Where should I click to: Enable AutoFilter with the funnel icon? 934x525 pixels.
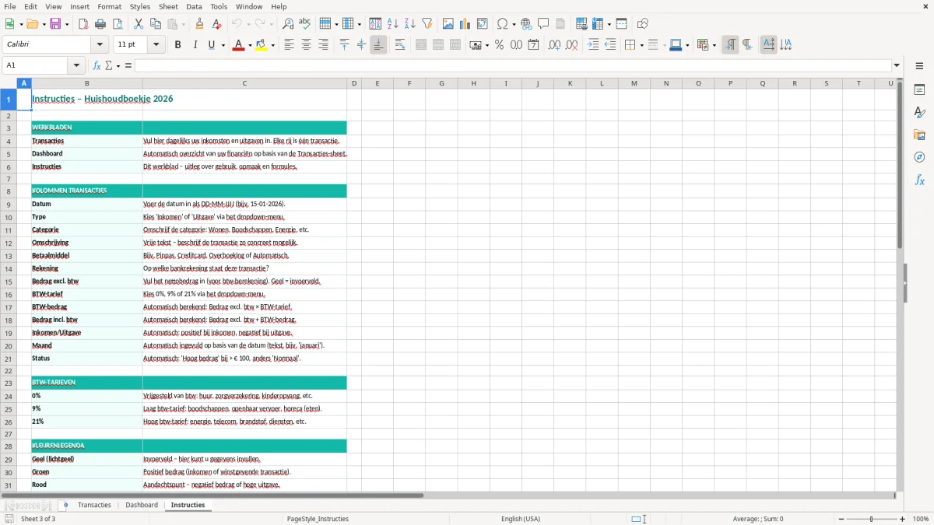(x=427, y=24)
